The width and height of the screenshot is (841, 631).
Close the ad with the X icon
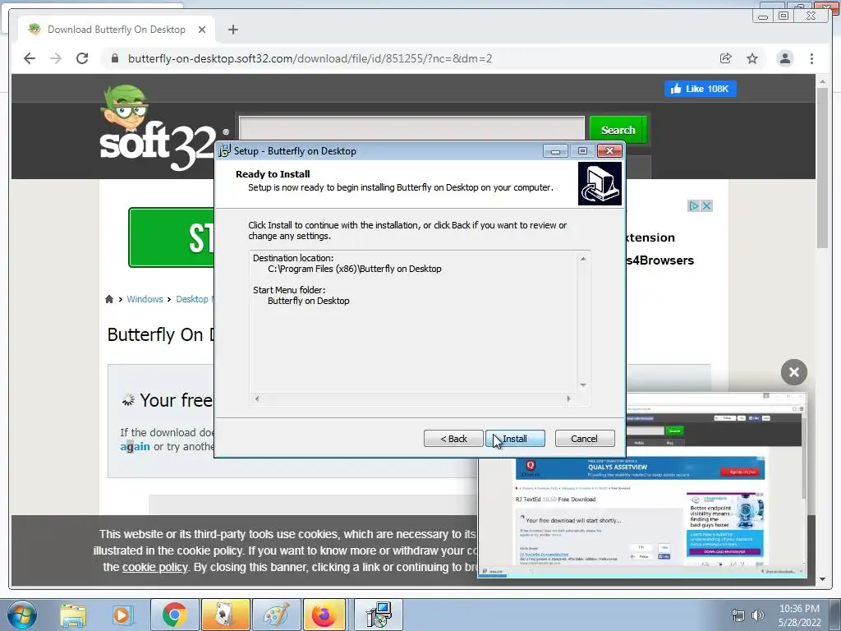click(x=707, y=205)
